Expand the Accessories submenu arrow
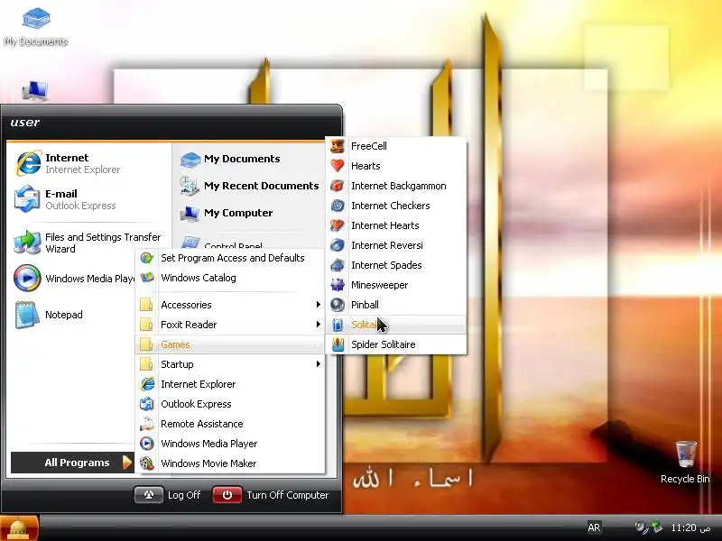This screenshot has width=722, height=541. (319, 305)
